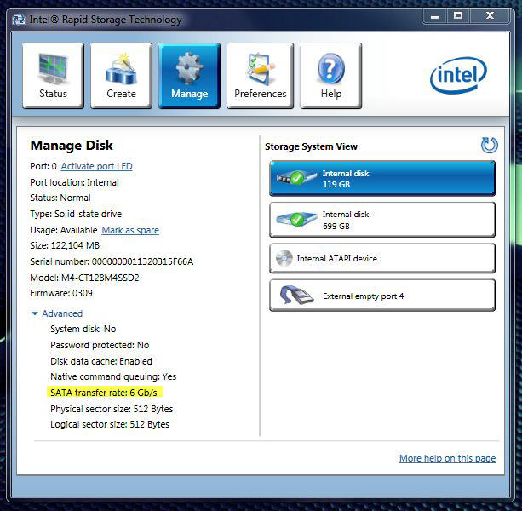Click Logical sector size: 512 Bytes
This screenshot has height=511, width=522.
click(110, 424)
